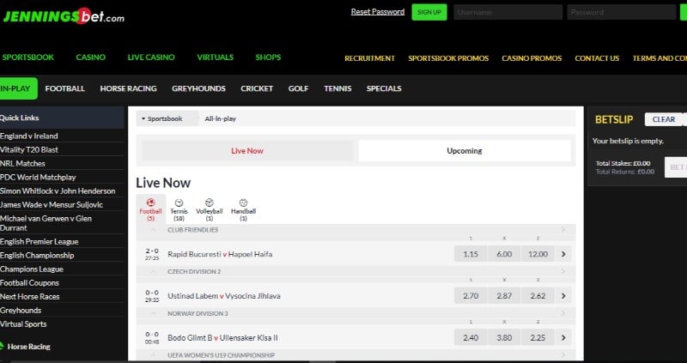Focus the Username input field
The image size is (687, 363).
coord(508,12)
